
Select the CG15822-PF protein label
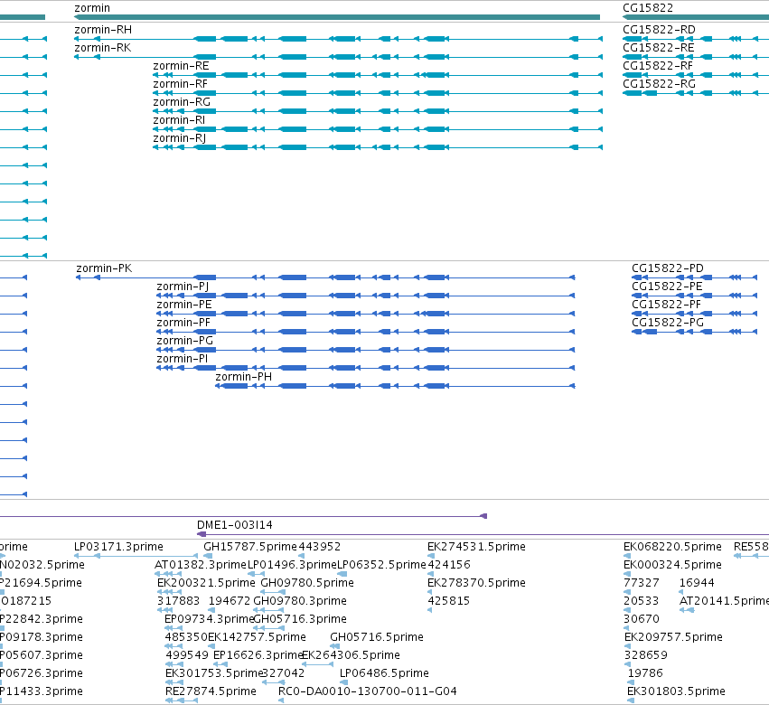pos(667,305)
